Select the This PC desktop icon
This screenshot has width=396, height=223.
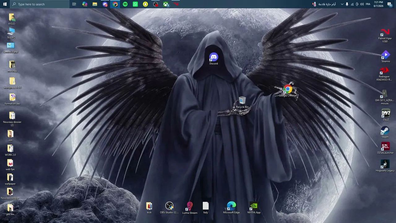[11, 33]
